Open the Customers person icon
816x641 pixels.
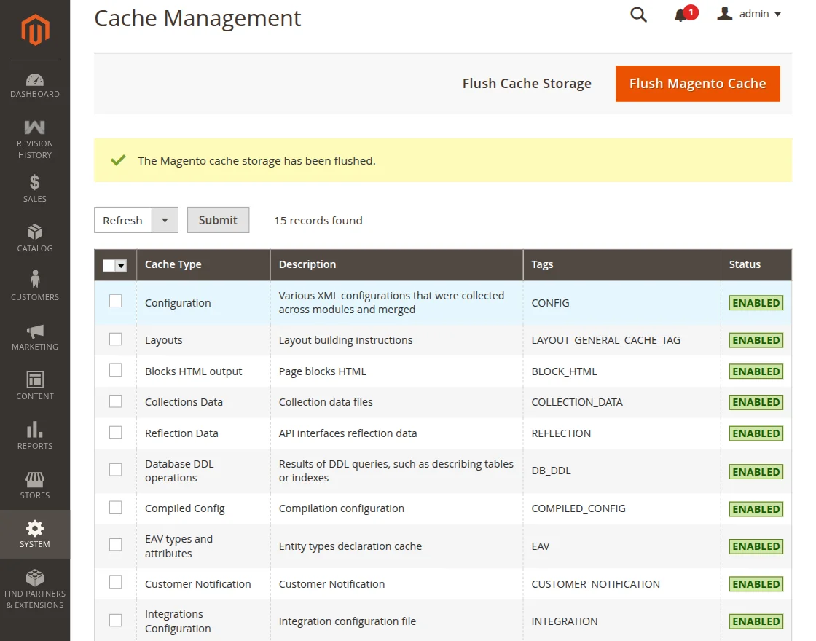coord(35,280)
